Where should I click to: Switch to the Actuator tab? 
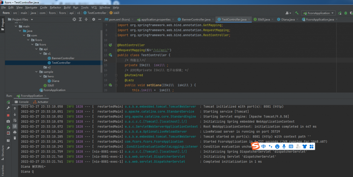[41, 102]
